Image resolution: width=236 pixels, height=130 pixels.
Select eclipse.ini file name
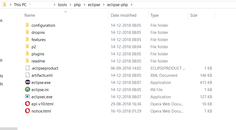tap(40, 90)
